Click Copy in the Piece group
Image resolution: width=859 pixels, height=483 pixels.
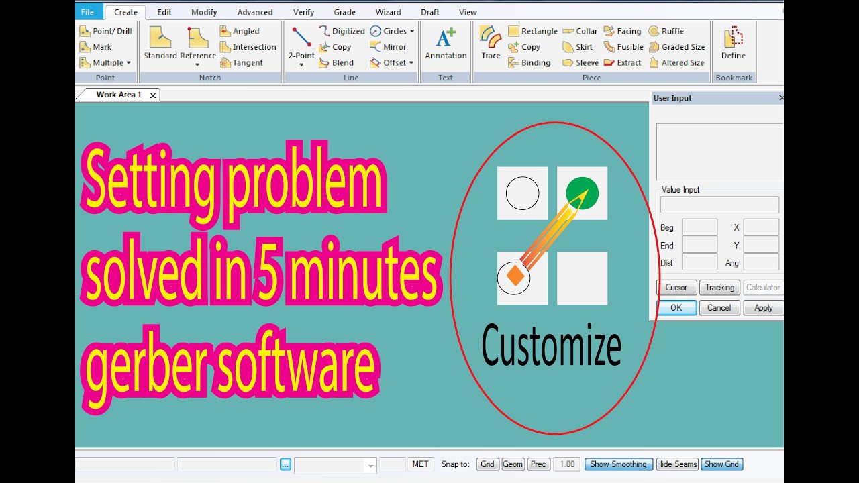tap(524, 47)
